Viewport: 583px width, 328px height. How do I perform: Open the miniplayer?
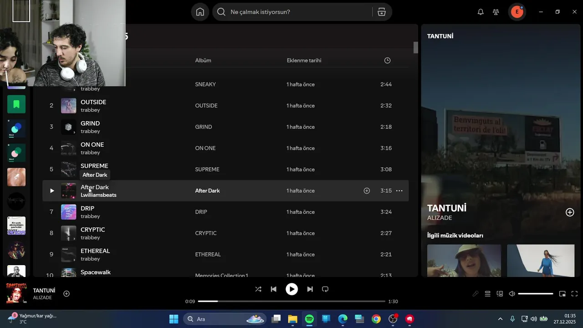coord(563,294)
